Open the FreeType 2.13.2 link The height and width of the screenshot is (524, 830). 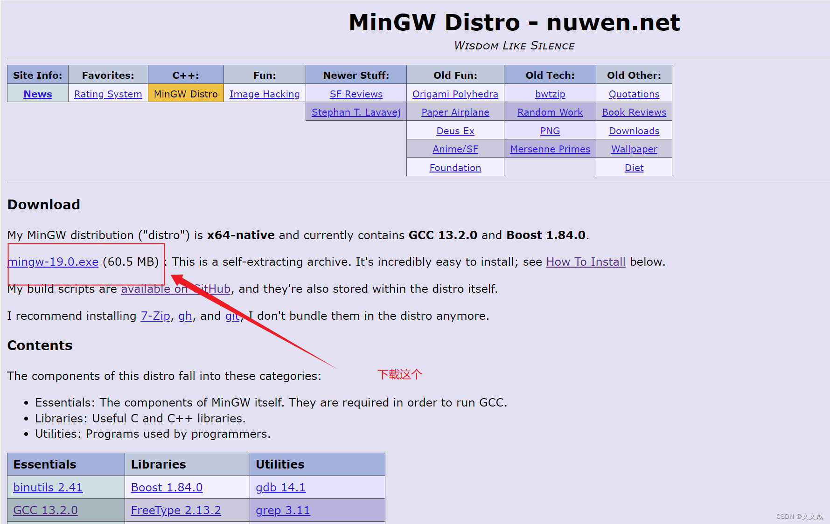[176, 510]
